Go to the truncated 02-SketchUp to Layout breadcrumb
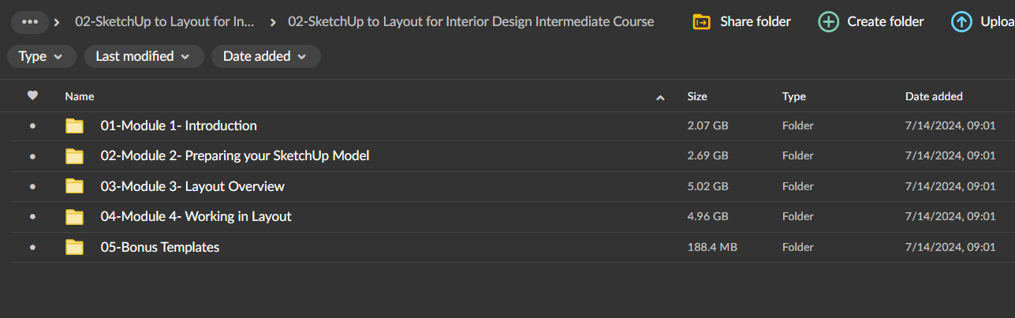The height and width of the screenshot is (318, 1015). pyautogui.click(x=165, y=22)
